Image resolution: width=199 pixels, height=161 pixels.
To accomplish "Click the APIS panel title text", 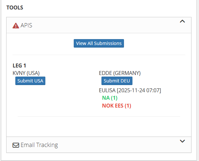I will [x=26, y=25].
